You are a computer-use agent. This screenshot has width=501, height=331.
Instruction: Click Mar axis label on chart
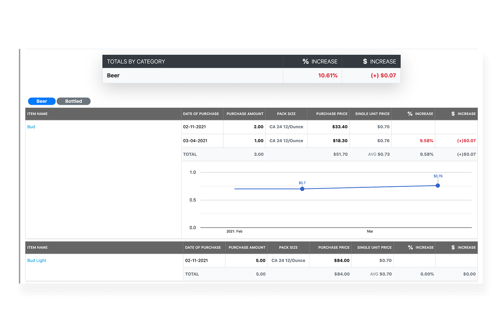pos(370,231)
